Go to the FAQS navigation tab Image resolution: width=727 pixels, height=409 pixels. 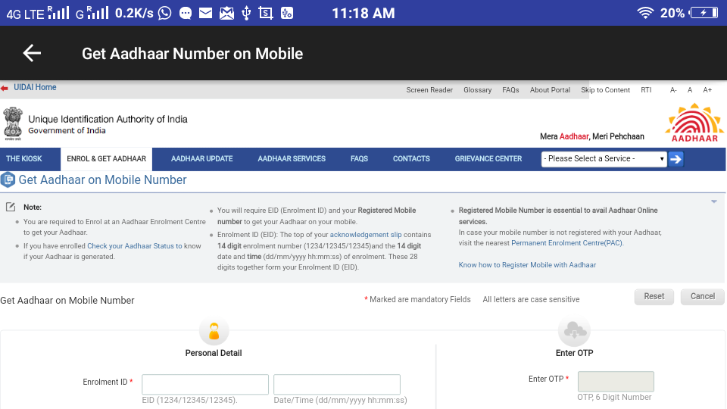359,158
